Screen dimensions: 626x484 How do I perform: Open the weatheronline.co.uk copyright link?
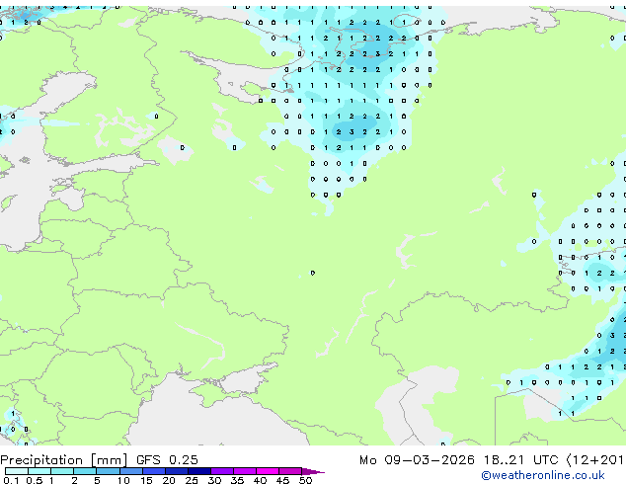click(543, 475)
